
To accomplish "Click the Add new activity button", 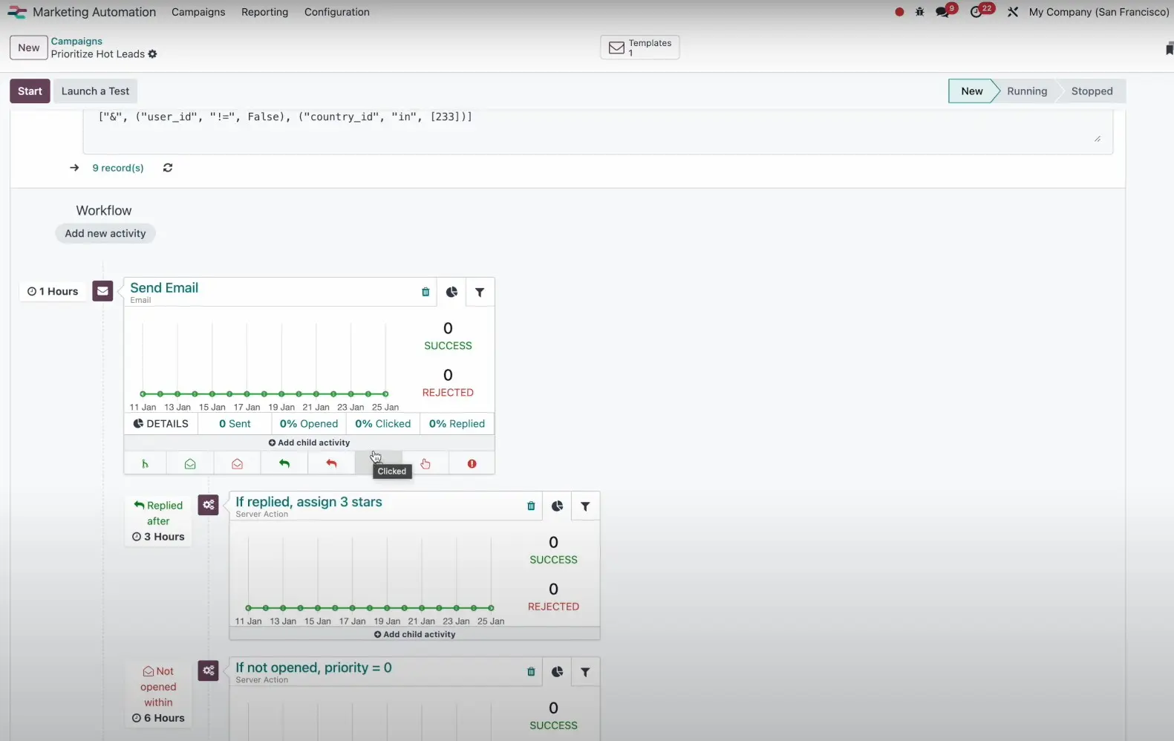I will (105, 233).
